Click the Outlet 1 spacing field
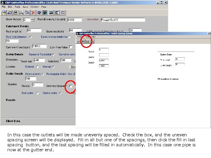Screen dimensions: 211x158 pos(104,49)
